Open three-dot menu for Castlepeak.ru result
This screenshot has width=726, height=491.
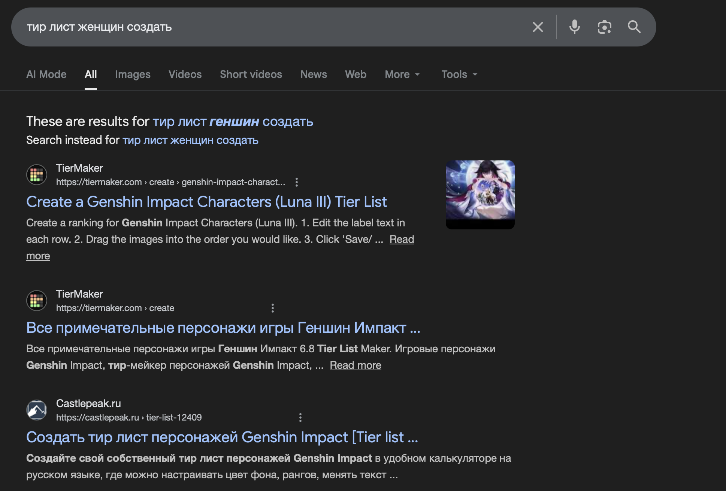[300, 418]
